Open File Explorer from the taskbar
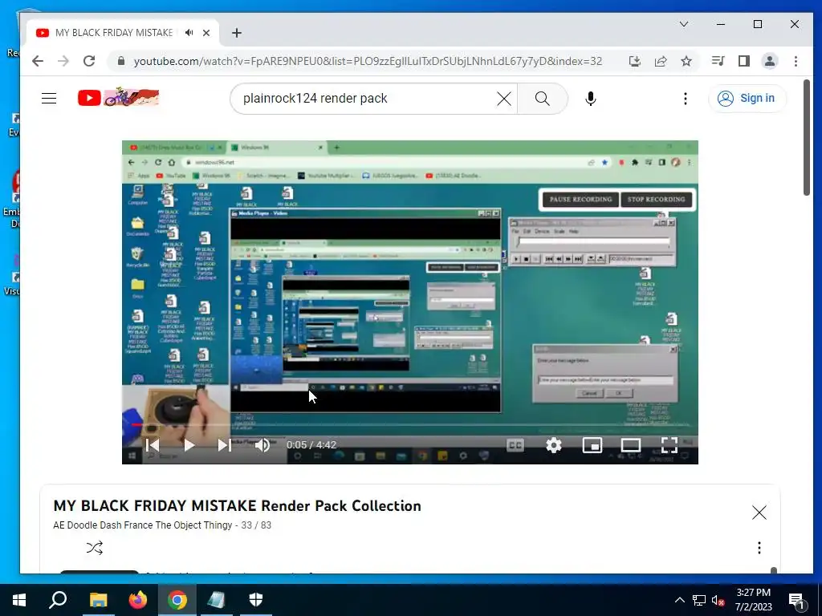This screenshot has width=822, height=616. 98,600
